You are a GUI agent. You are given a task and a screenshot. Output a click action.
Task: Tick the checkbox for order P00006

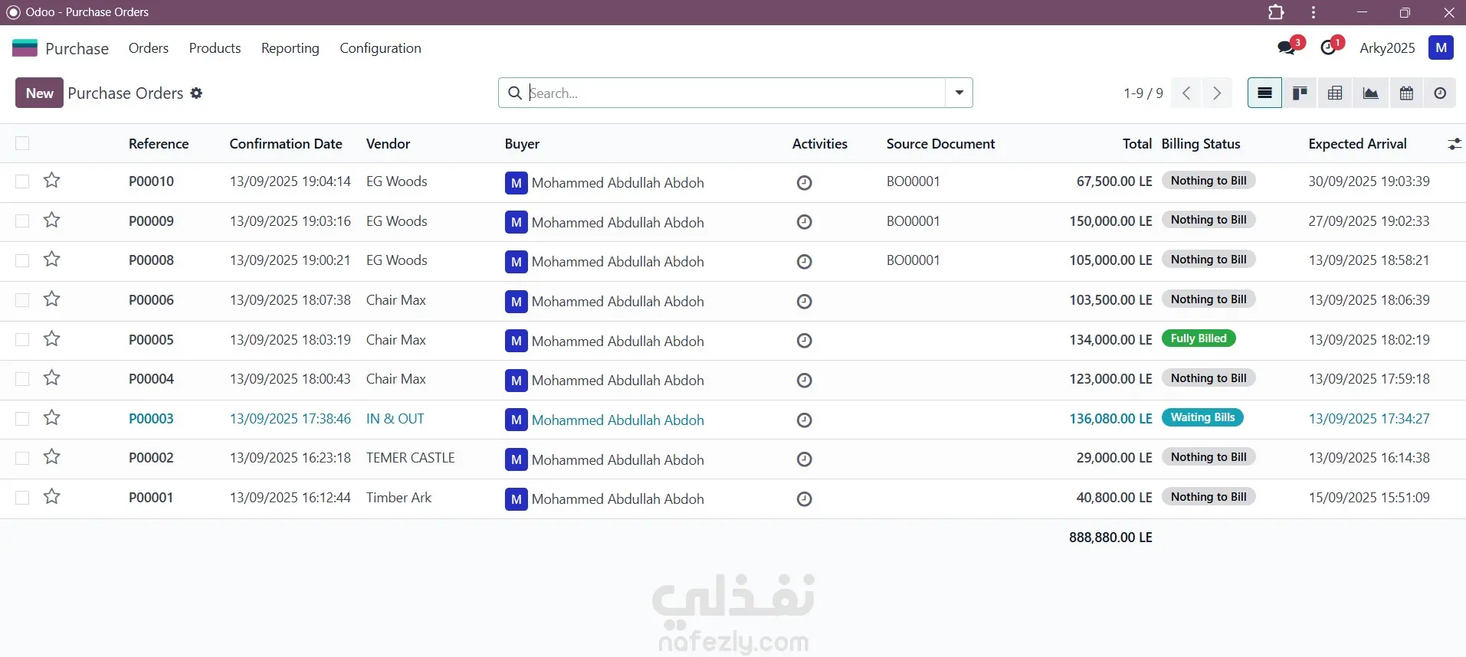22,300
